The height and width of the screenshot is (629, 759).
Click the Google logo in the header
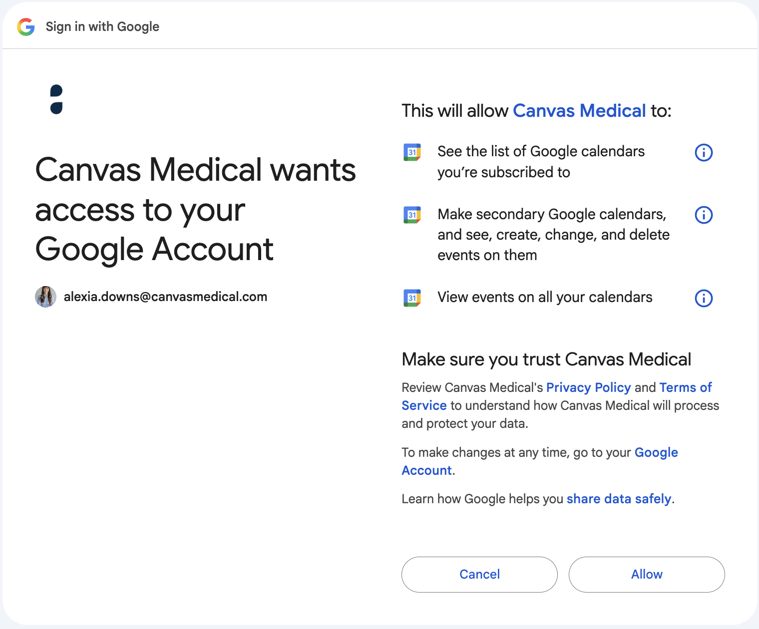coord(26,26)
